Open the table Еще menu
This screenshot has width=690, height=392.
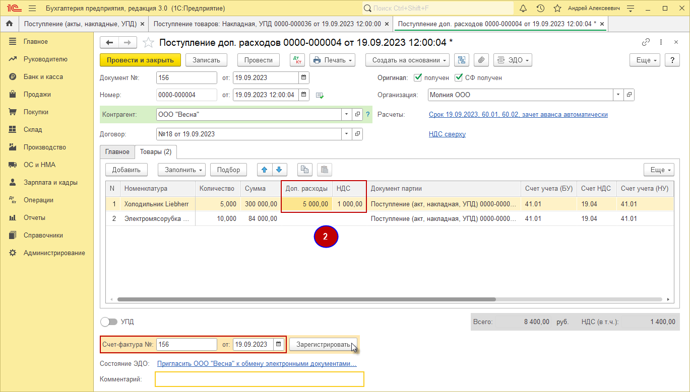(x=659, y=170)
